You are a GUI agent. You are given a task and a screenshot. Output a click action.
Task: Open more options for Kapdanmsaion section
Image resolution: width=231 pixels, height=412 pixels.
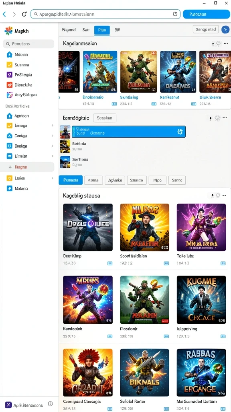(x=225, y=43)
